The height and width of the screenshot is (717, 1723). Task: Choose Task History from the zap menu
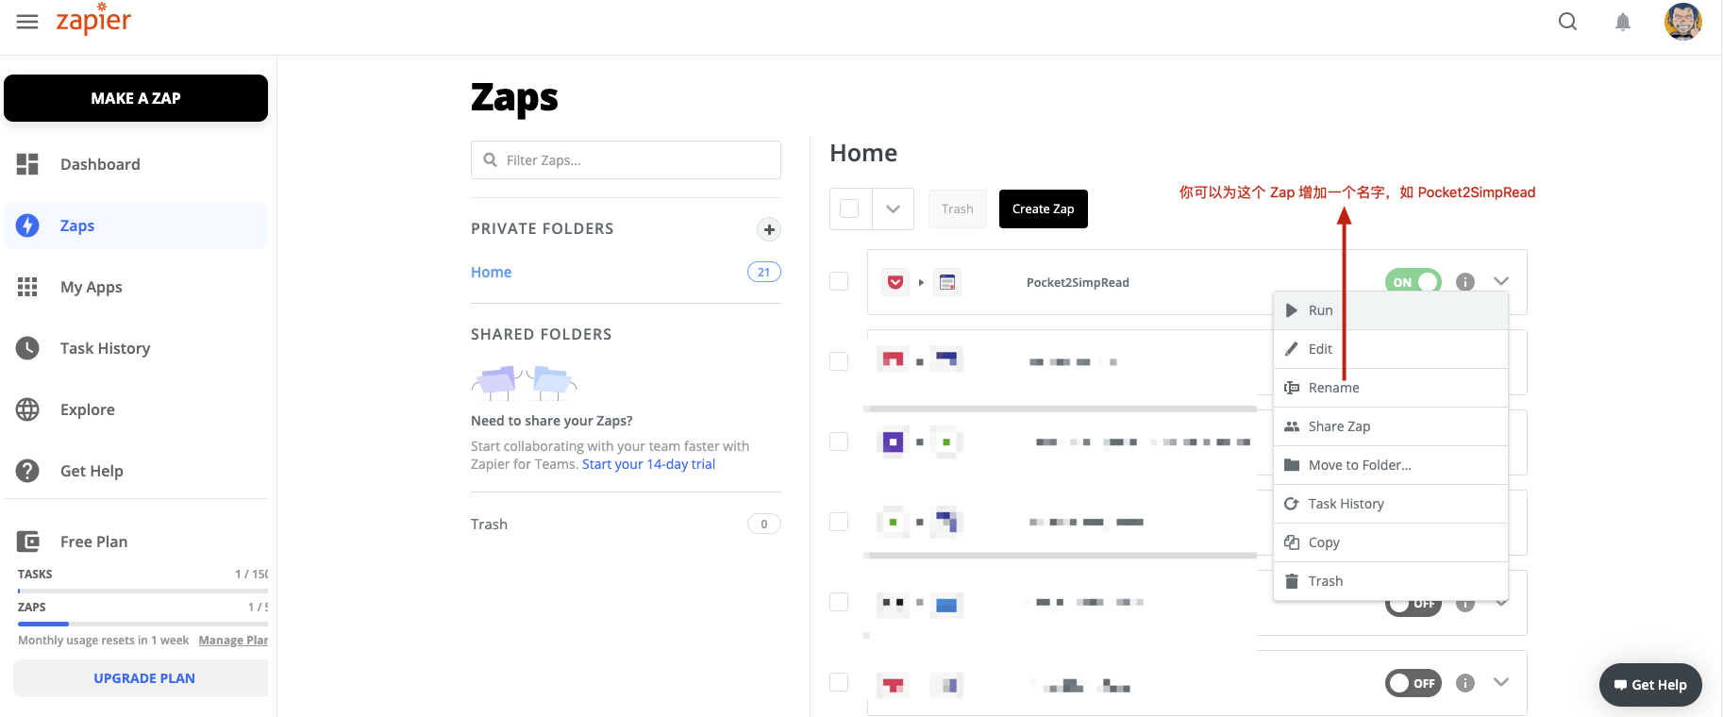(1391, 504)
